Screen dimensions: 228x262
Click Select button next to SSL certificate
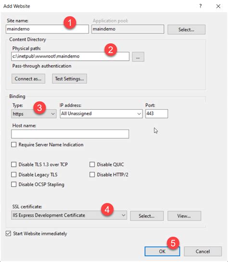147,216
